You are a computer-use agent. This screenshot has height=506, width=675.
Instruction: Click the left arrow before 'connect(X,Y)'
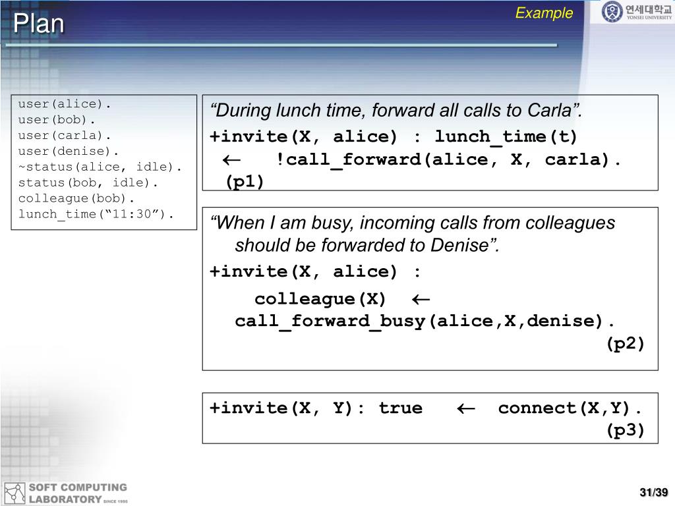(466, 408)
